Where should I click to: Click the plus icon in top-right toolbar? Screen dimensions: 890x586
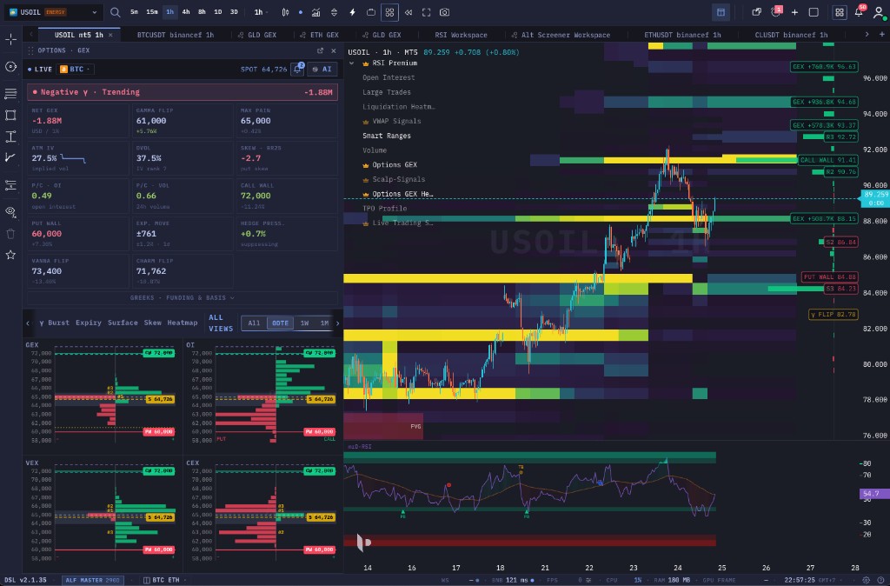pyautogui.click(x=794, y=12)
